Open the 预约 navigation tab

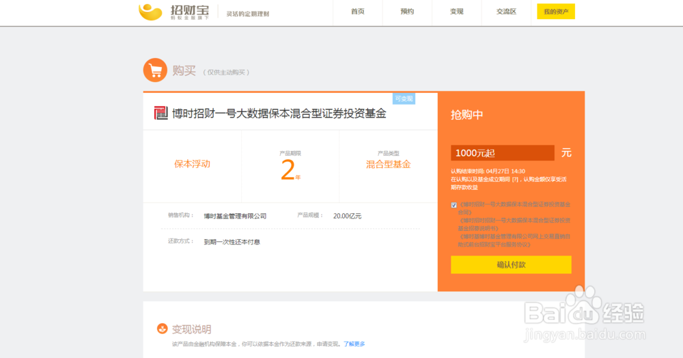[407, 12]
